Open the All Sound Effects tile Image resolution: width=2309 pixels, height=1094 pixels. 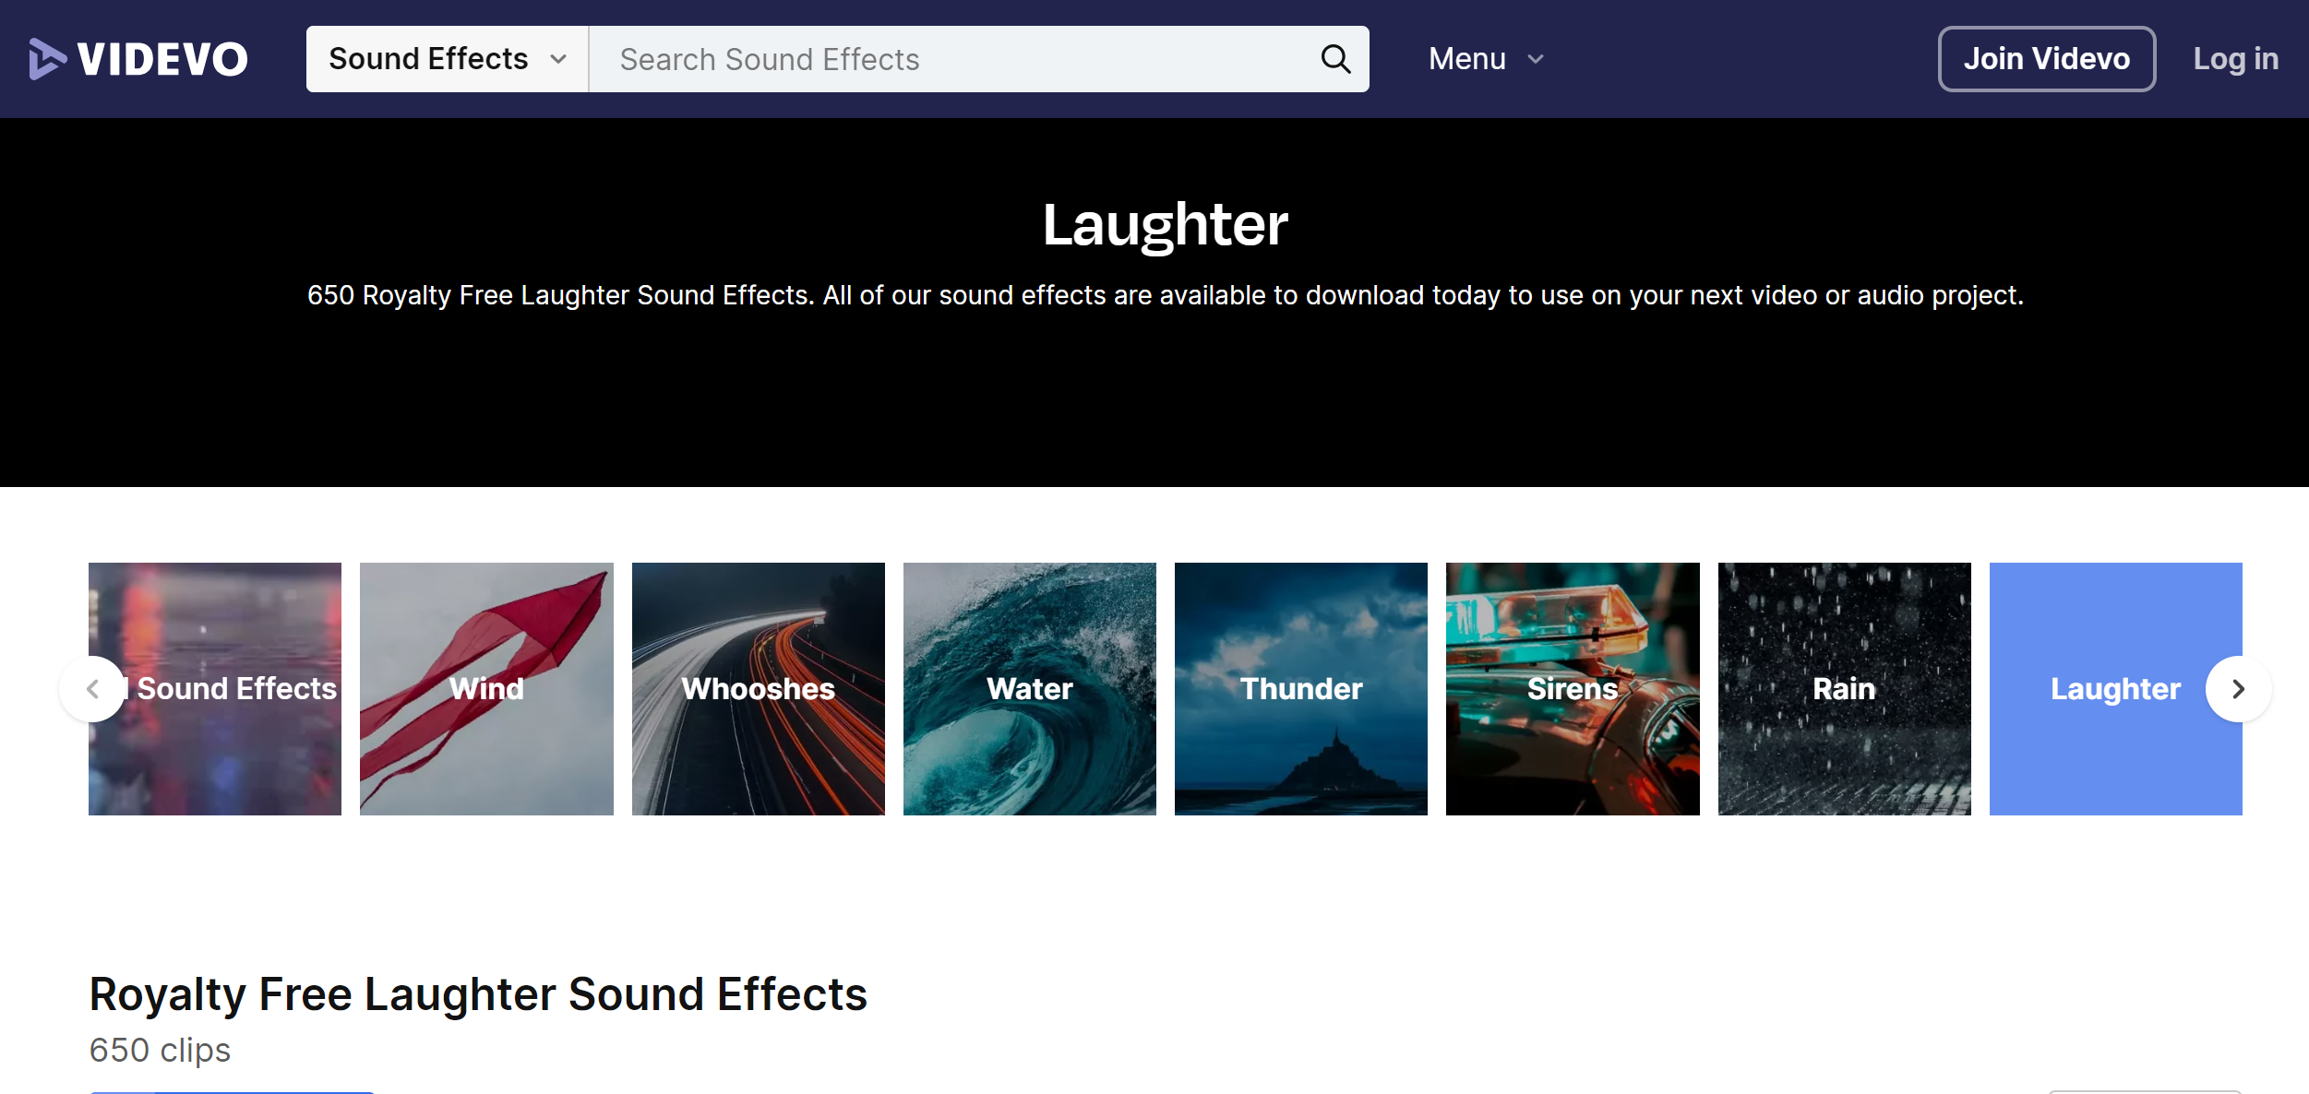[235, 688]
